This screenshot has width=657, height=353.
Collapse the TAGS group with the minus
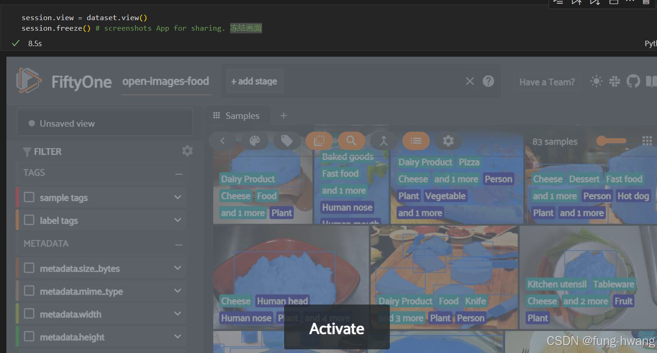click(x=179, y=174)
